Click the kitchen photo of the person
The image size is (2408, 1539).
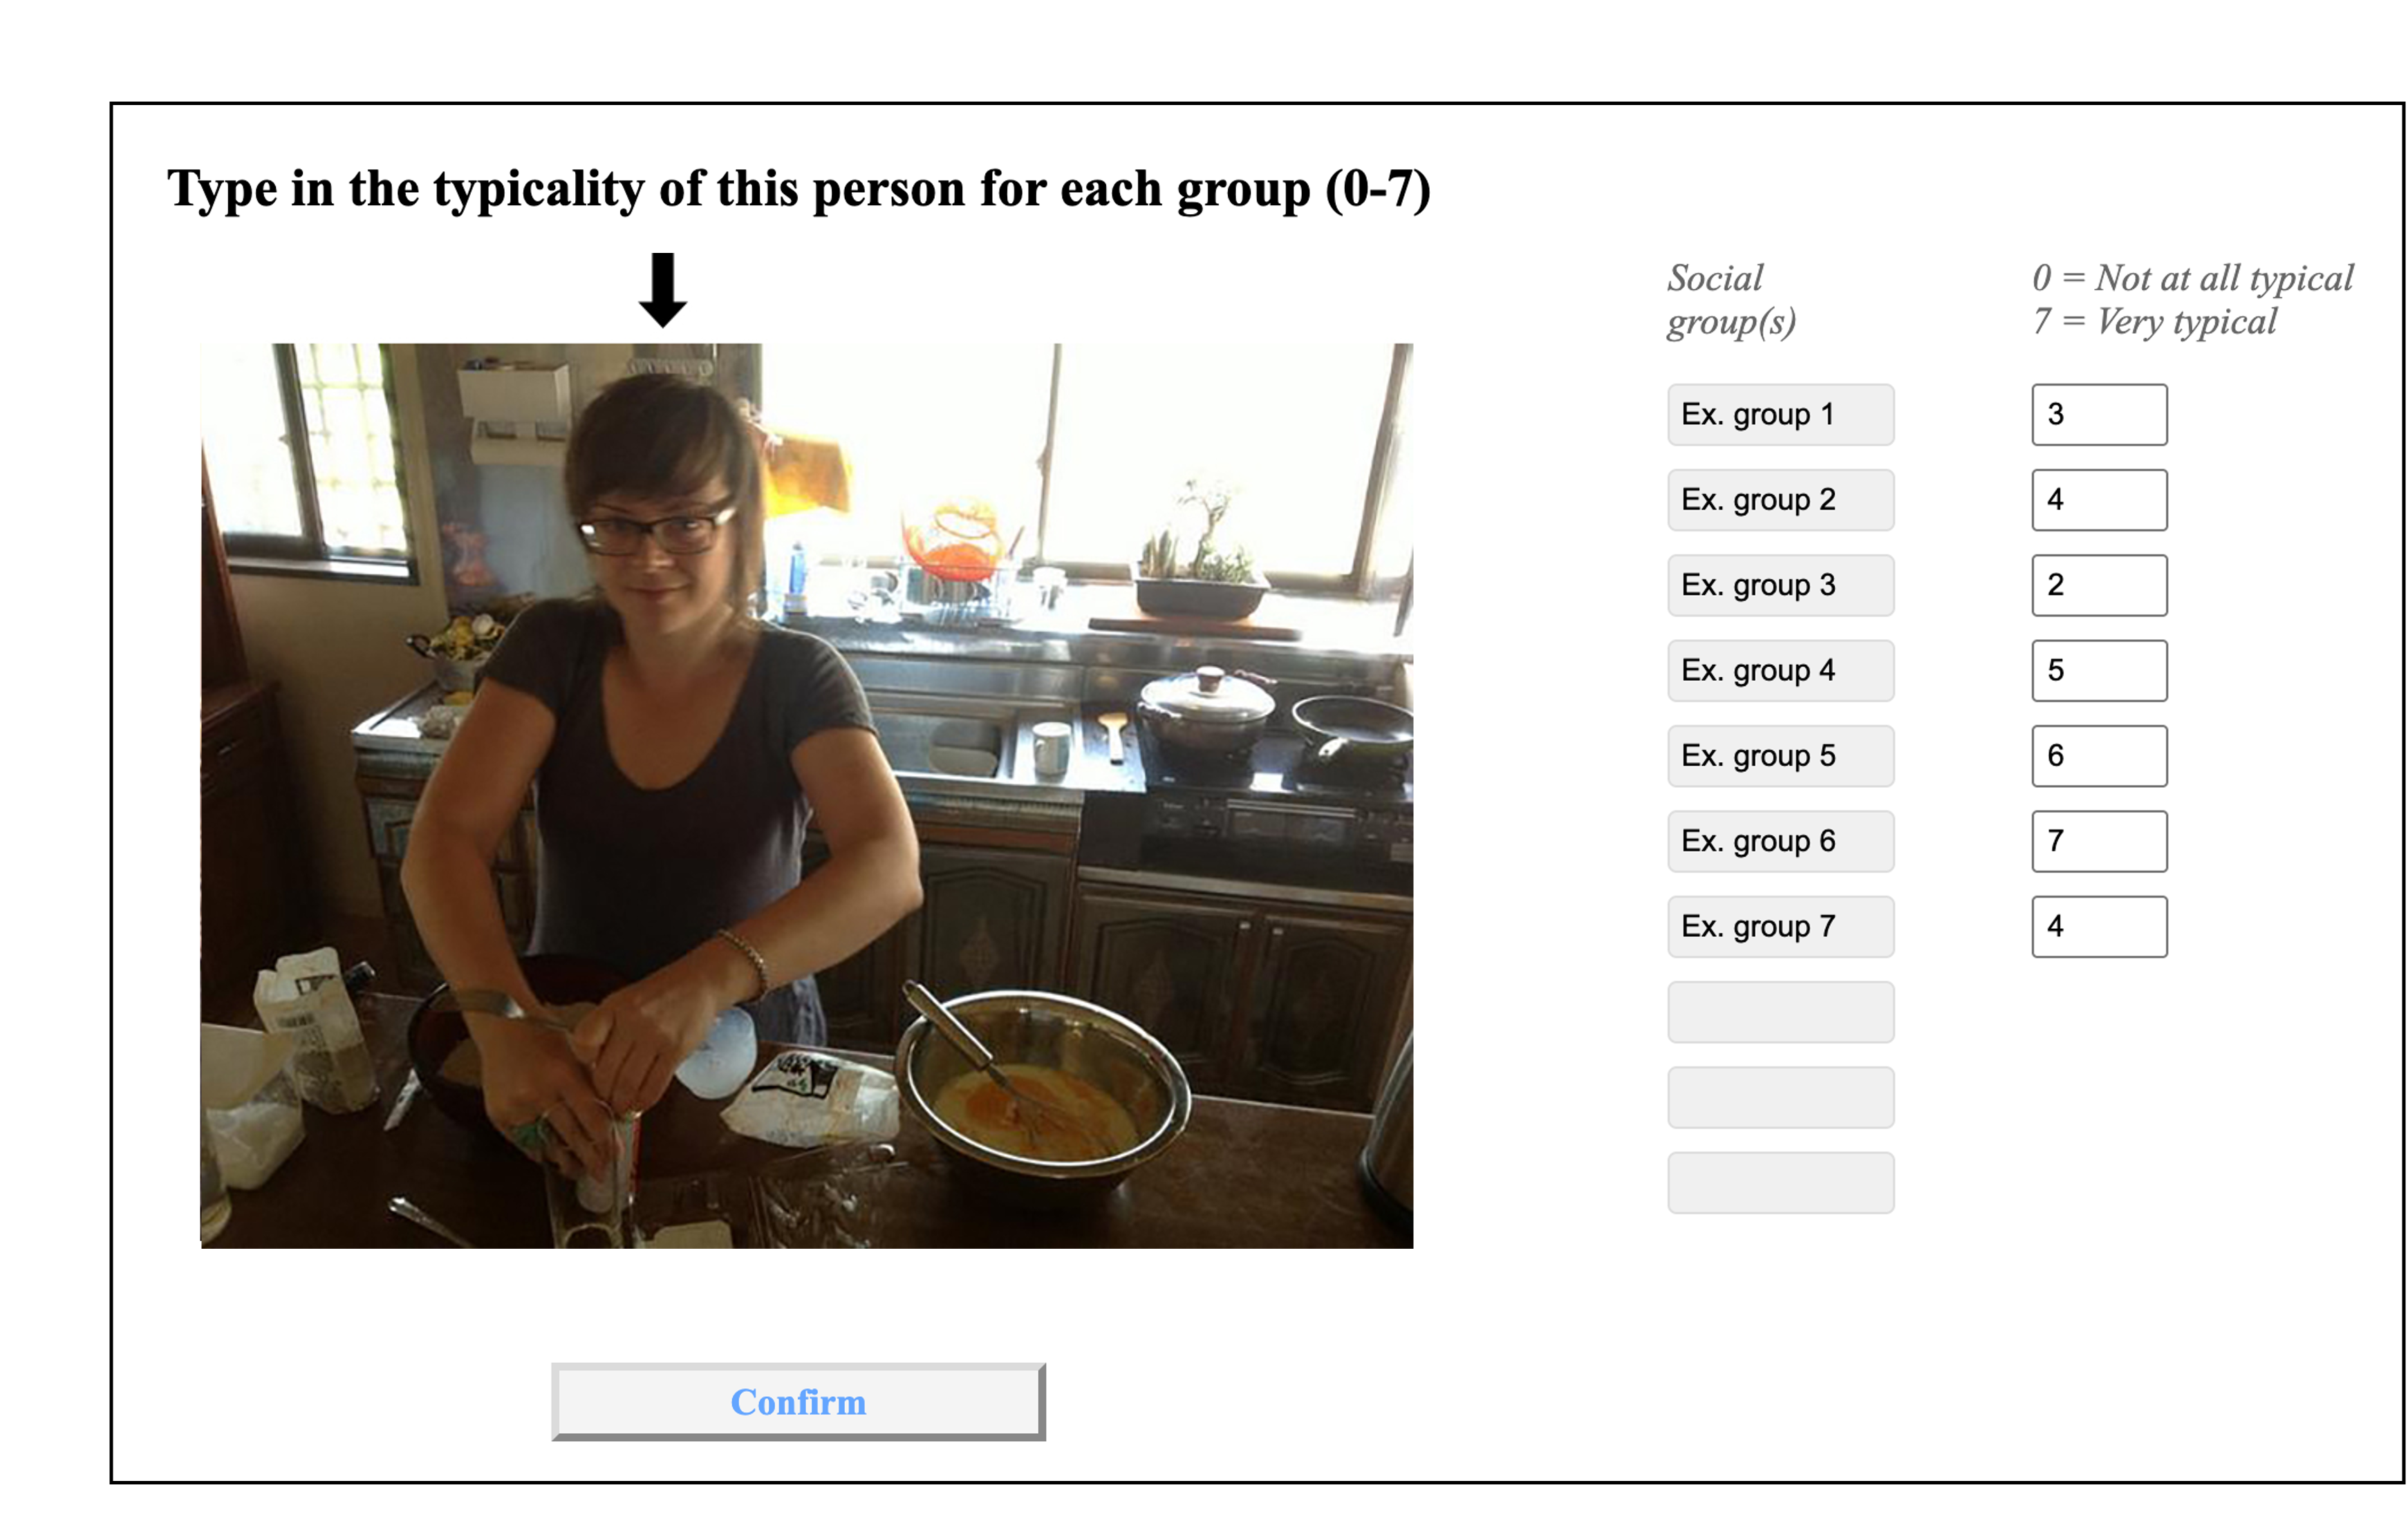(807, 795)
